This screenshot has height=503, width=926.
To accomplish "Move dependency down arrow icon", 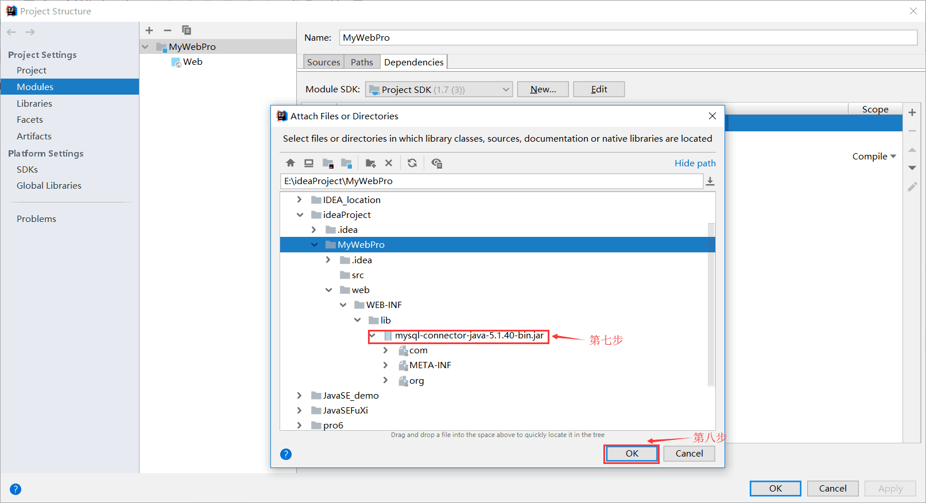I will 912,168.
